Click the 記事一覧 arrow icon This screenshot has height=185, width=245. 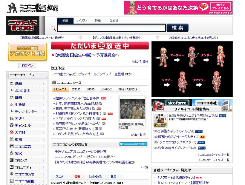[x=145, y=135]
